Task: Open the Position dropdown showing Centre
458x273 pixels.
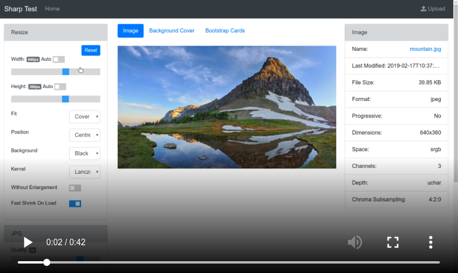Action: click(85, 135)
